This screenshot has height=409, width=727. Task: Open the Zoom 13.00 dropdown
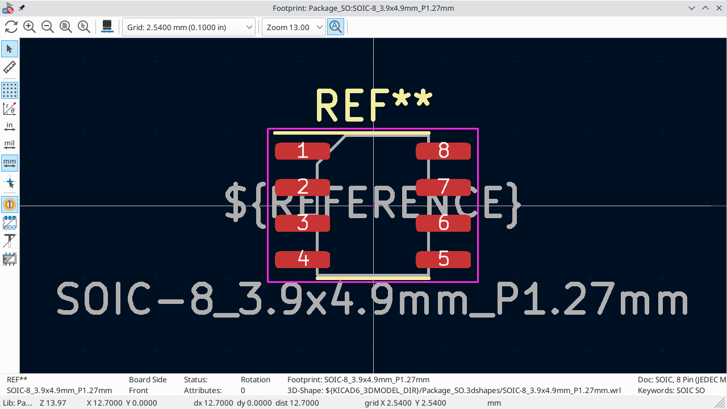coord(293,27)
